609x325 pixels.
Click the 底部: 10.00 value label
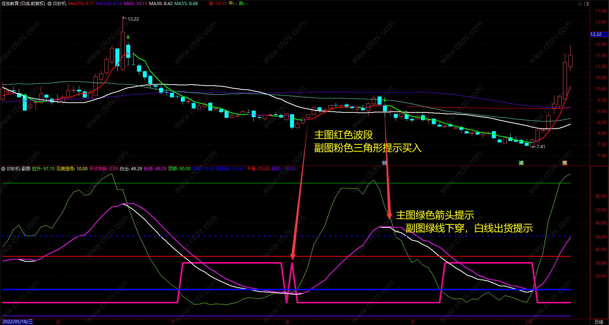(x=204, y=169)
